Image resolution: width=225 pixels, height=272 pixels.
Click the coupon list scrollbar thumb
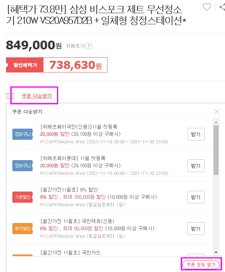(216, 150)
